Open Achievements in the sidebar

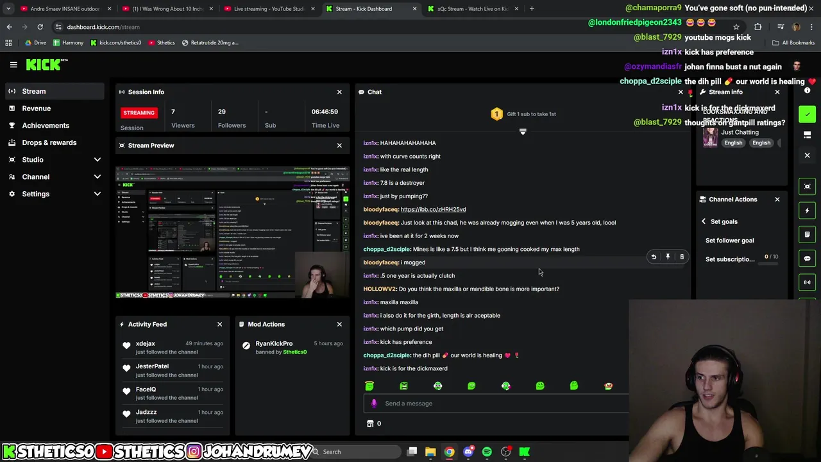tap(55, 126)
